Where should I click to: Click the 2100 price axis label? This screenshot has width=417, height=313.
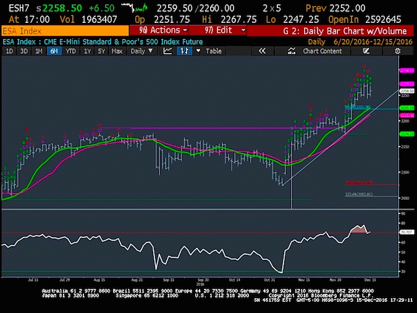pos(405,173)
